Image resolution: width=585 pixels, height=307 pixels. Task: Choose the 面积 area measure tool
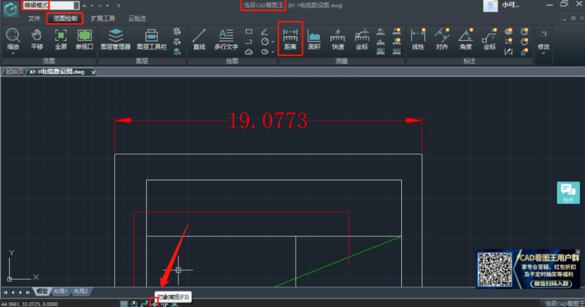[x=314, y=39]
